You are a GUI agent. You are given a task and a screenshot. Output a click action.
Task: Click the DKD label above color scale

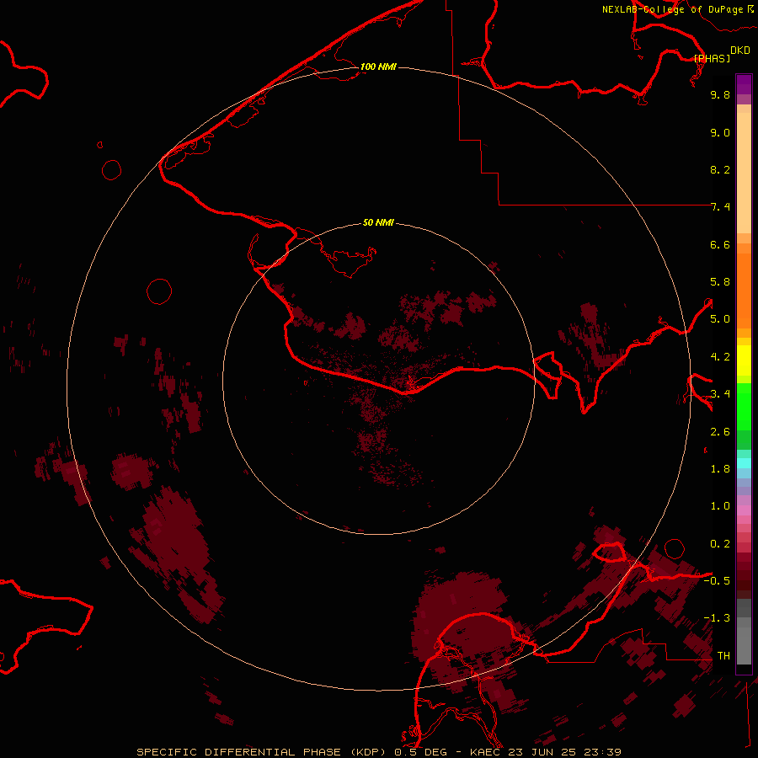[x=740, y=50]
